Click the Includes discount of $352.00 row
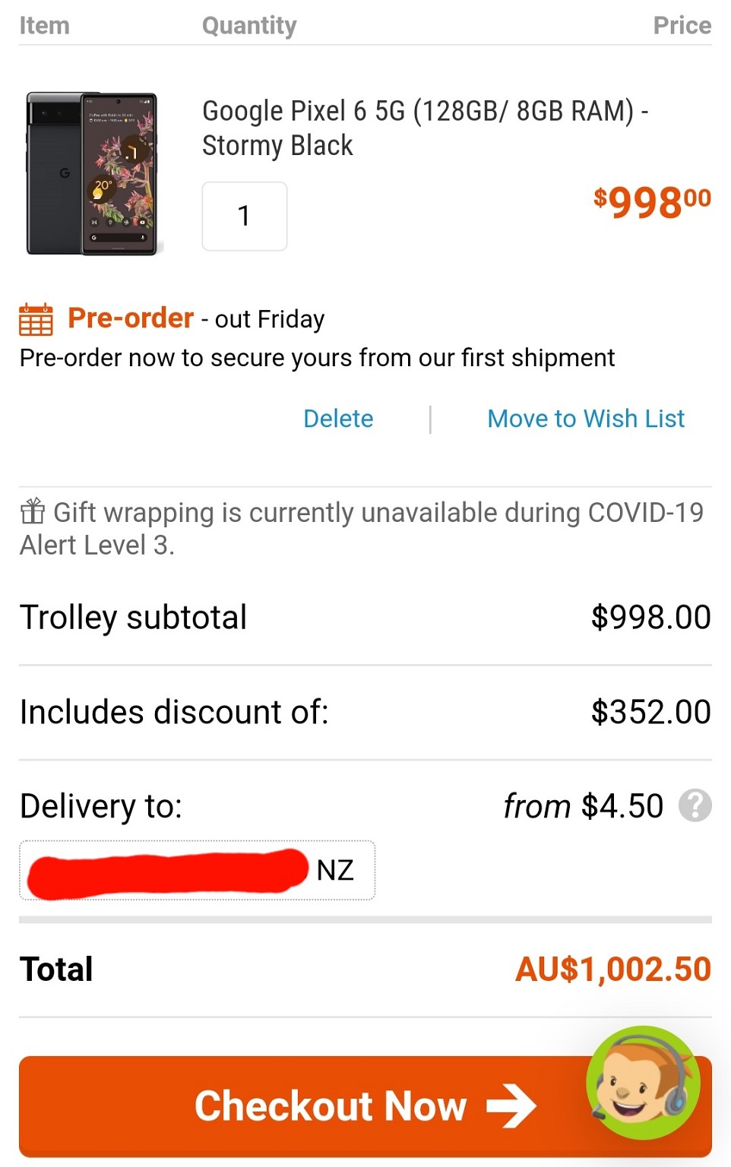This screenshot has width=731, height=1167. pos(365,712)
